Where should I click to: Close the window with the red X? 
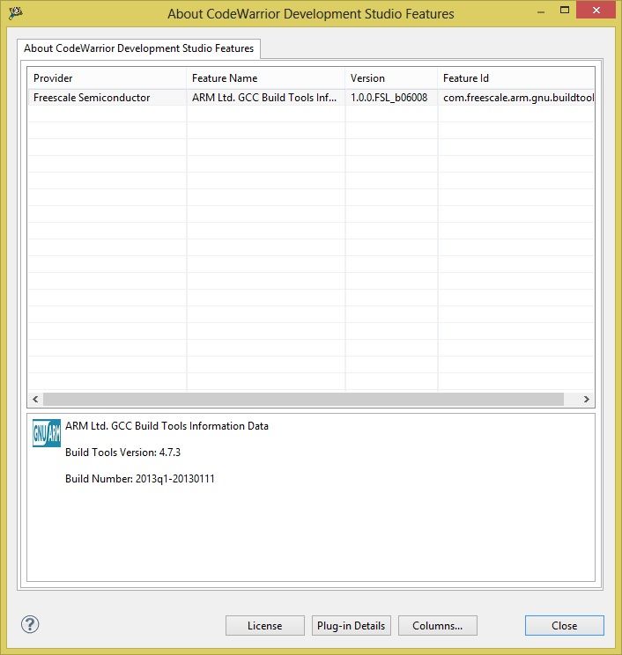(596, 10)
